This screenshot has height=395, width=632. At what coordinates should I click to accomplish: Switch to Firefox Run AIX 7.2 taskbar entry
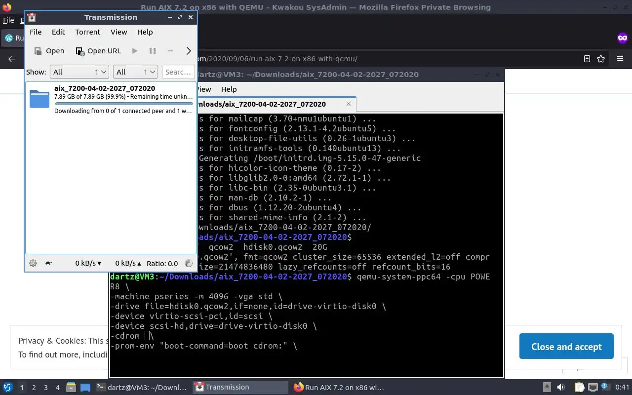tap(339, 387)
